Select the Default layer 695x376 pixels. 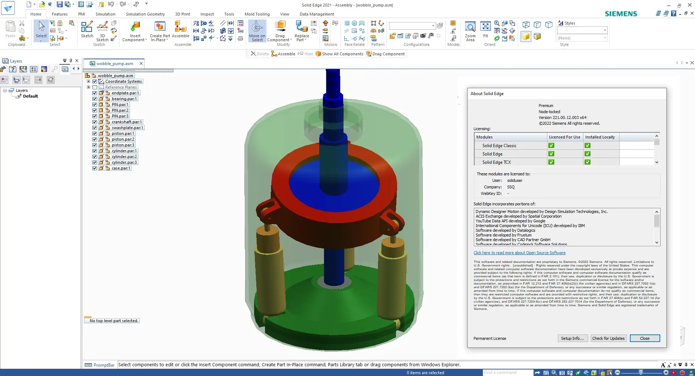pyautogui.click(x=30, y=96)
